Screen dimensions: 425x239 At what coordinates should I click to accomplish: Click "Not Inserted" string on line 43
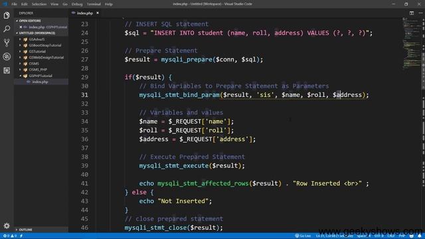click(183, 201)
